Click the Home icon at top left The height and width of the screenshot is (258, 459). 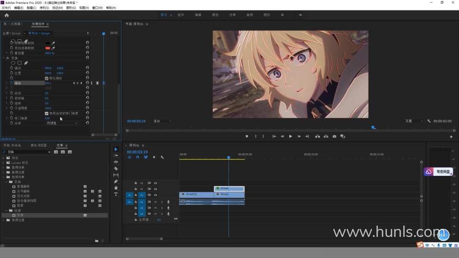pyautogui.click(x=7, y=15)
